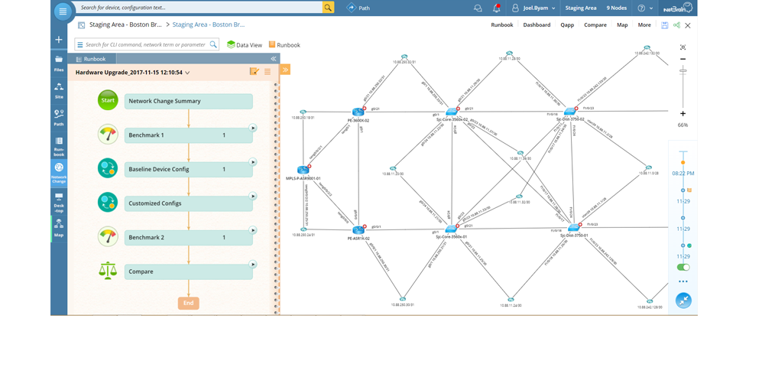Collapse the Runbook panel with double chevron

pyautogui.click(x=274, y=59)
